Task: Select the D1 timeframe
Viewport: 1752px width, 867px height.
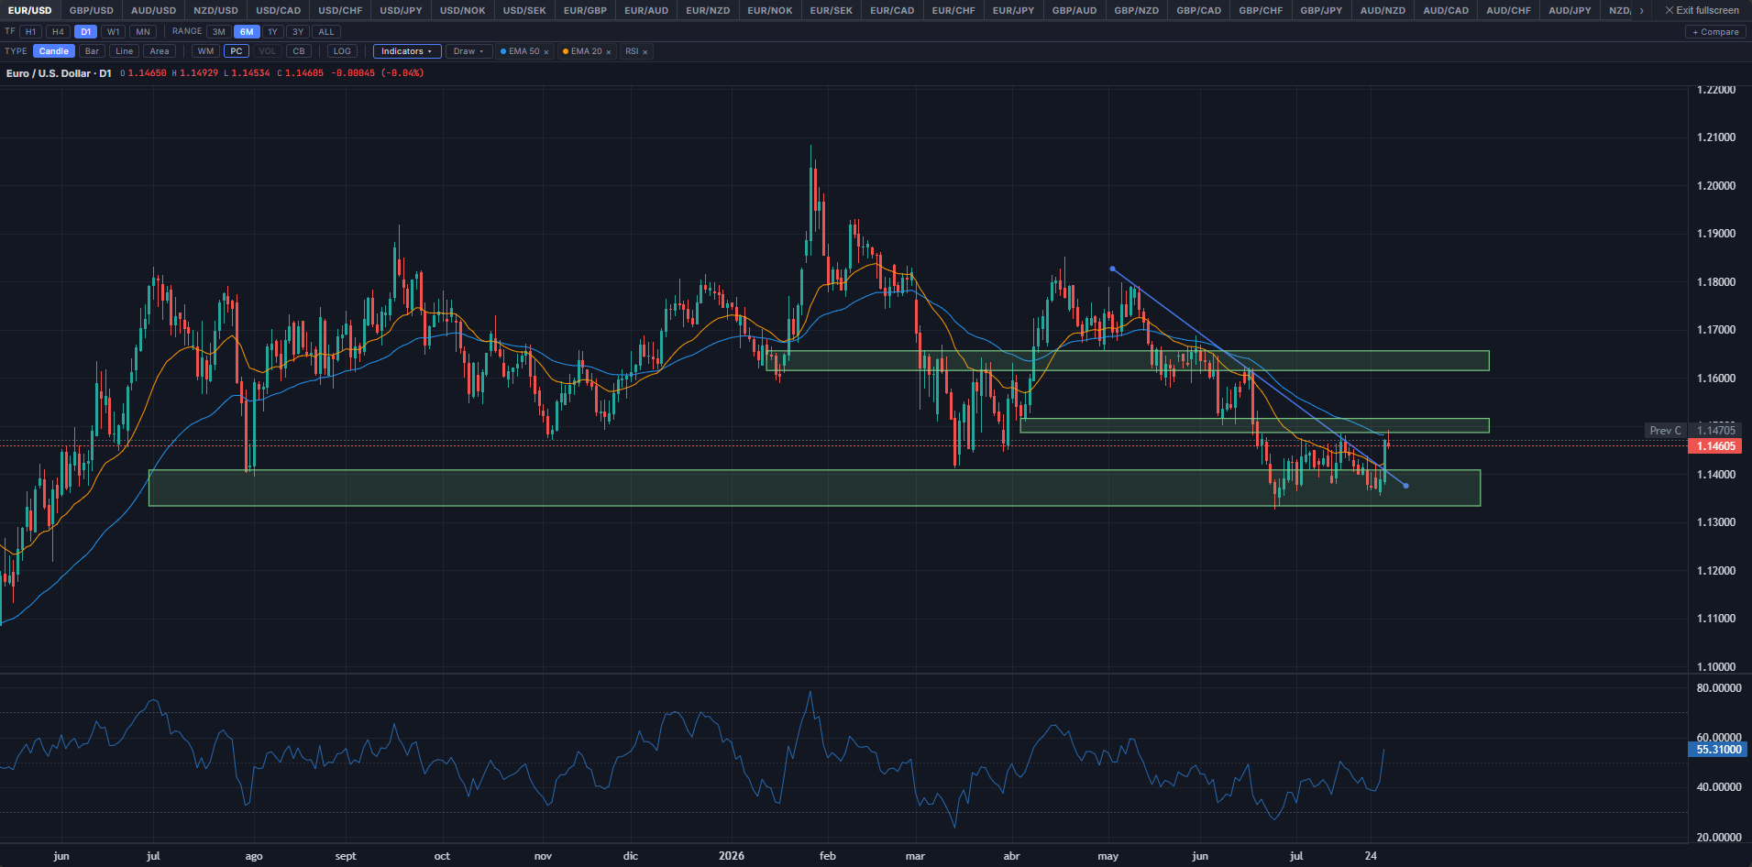Action: (85, 32)
